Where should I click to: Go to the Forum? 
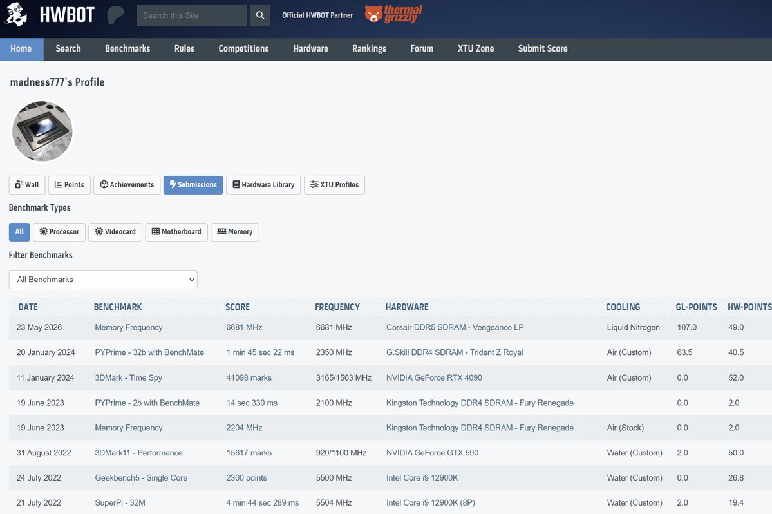click(x=422, y=49)
